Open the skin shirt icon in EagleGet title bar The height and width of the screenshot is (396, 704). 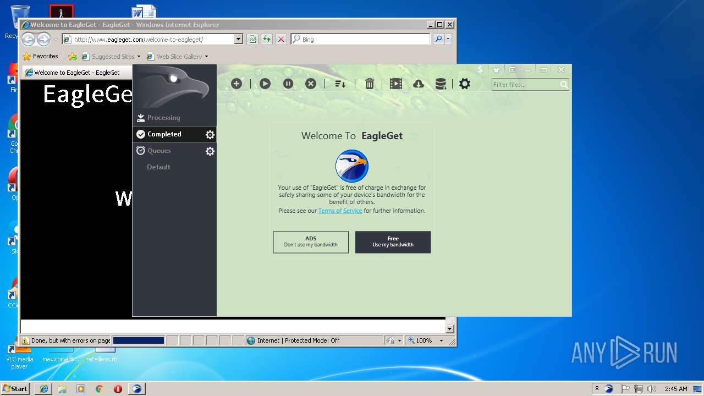497,70
